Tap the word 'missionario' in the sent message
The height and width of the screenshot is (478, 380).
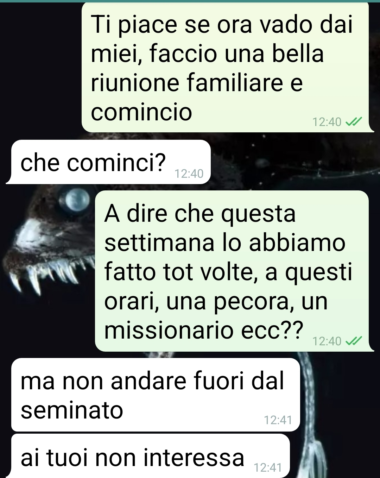(169, 331)
